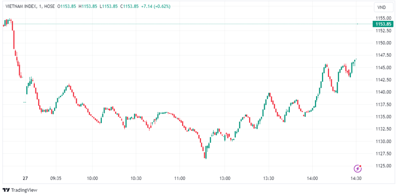Viewport: 397px width, 196px height.
Task: Click the HOSE exchange label
Action: tap(49, 7)
